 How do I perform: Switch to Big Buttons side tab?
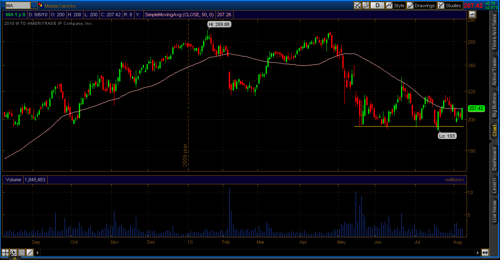coord(494,105)
